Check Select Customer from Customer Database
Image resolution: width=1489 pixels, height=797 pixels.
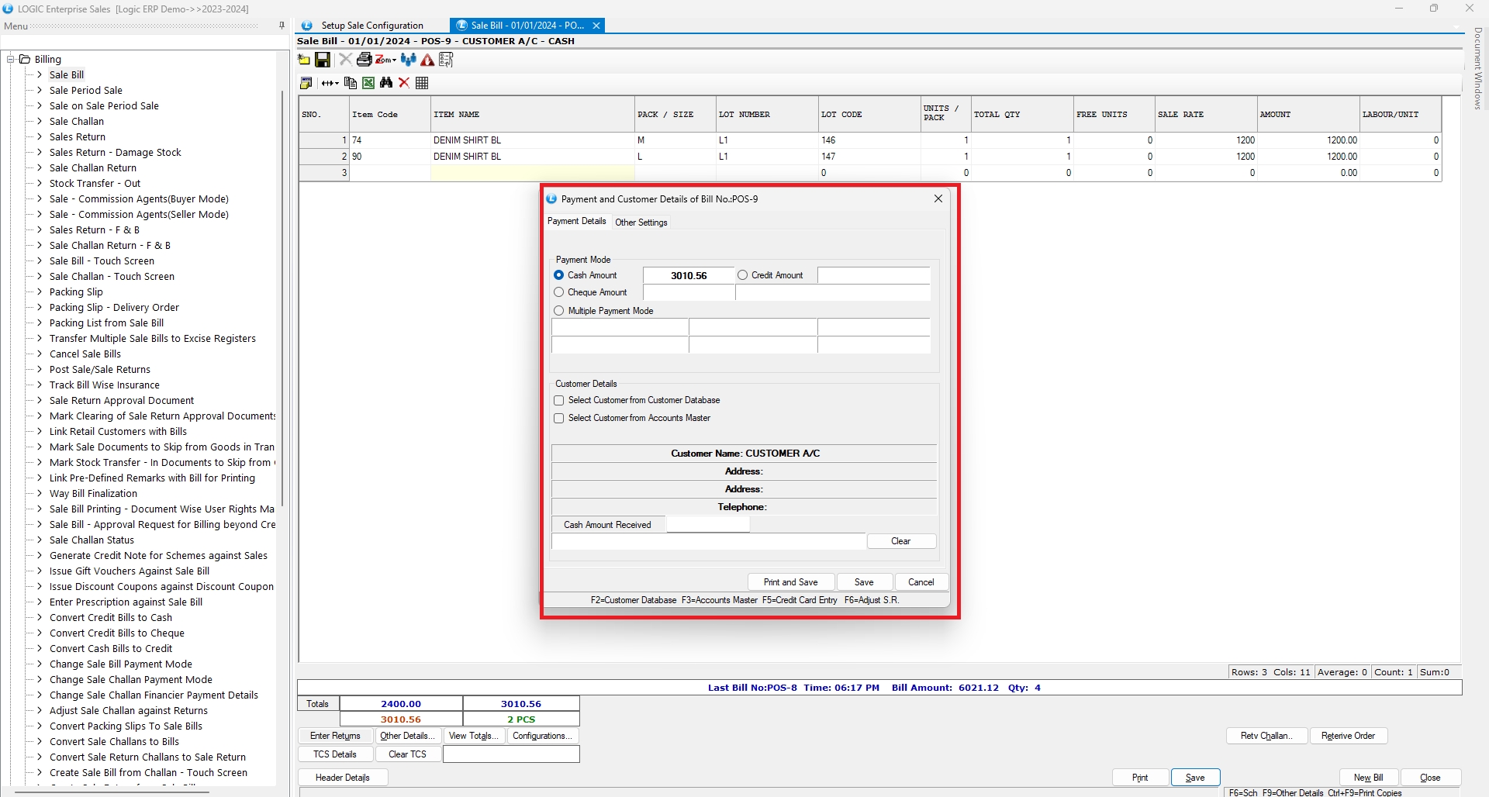coord(559,401)
